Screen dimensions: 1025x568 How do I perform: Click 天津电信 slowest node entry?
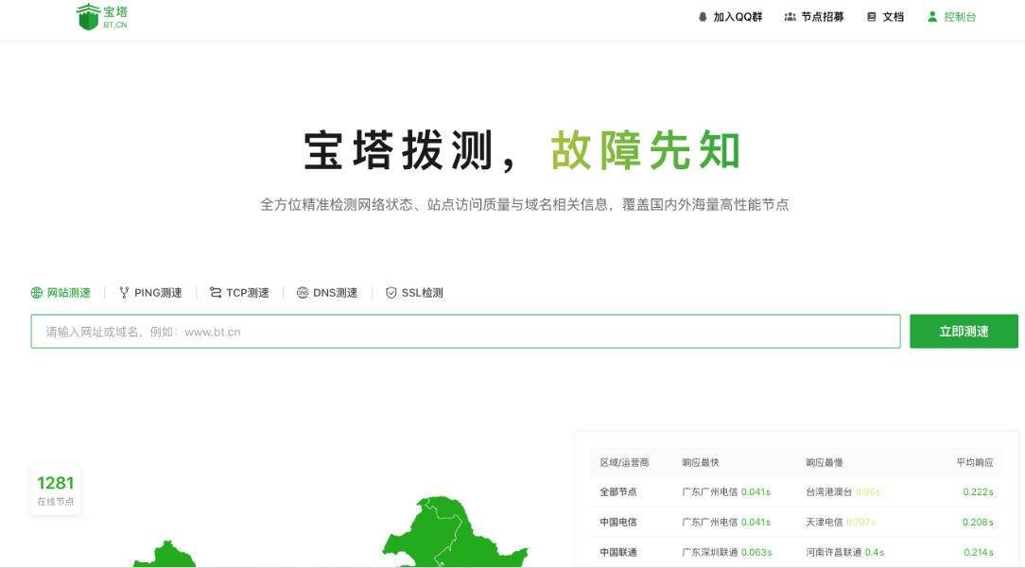click(825, 523)
